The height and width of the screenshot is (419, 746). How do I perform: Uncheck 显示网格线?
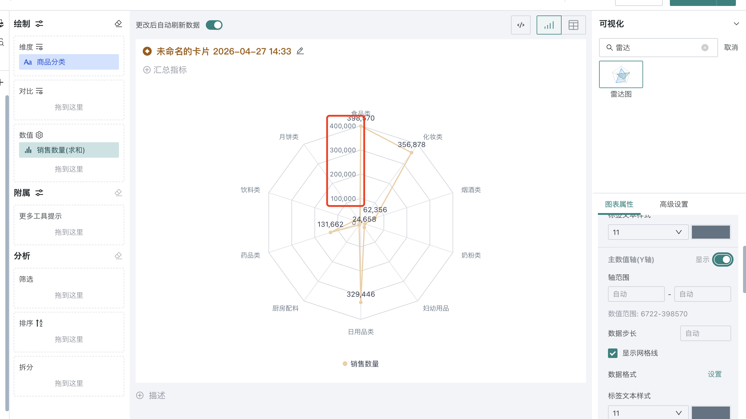pyautogui.click(x=613, y=353)
